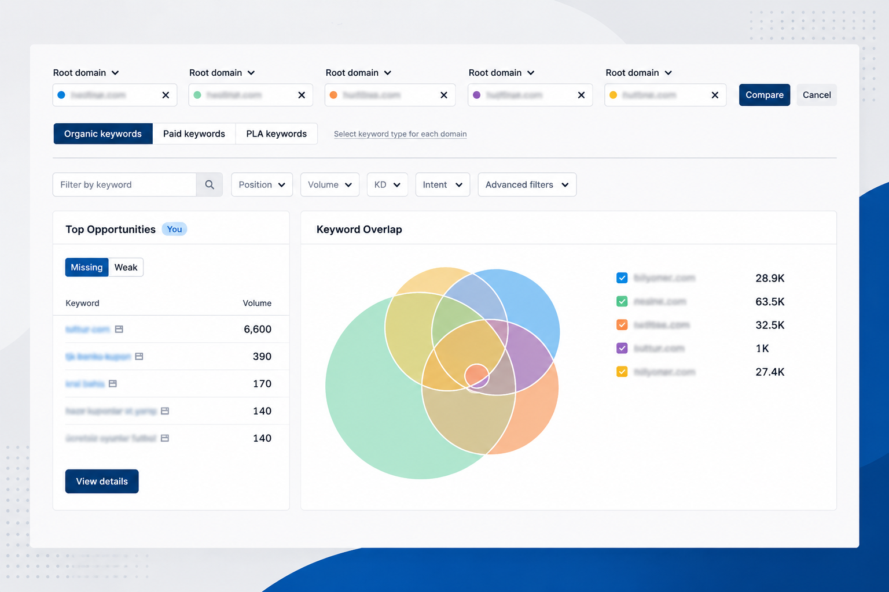Open the Position filter dropdown
889x592 pixels.
coord(262,184)
